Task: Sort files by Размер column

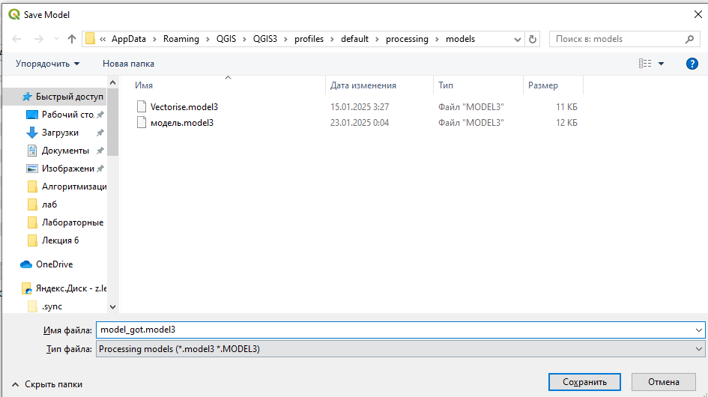Action: 543,85
